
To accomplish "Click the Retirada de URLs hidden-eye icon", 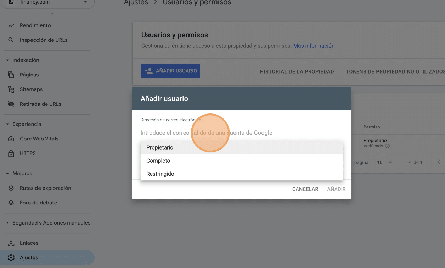I will click(x=11, y=104).
